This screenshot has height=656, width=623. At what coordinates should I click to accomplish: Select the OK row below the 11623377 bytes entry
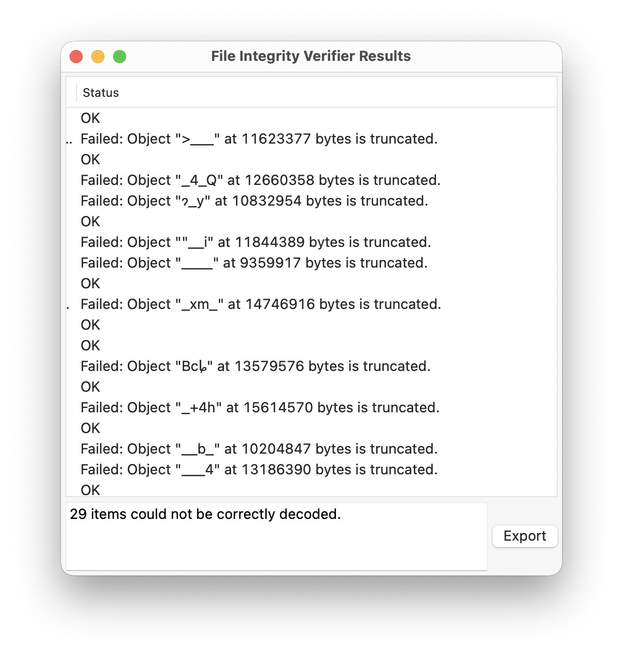tap(311, 160)
